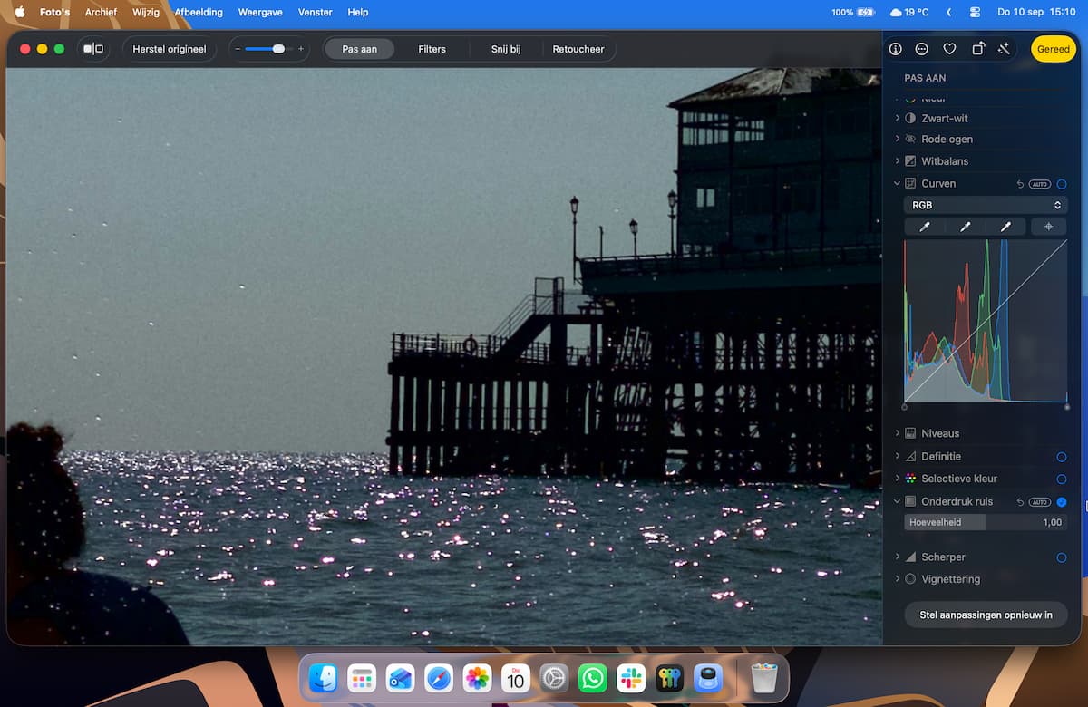
Task: Enable the Selectieve kleur adjustment circle
Action: pyautogui.click(x=1062, y=479)
